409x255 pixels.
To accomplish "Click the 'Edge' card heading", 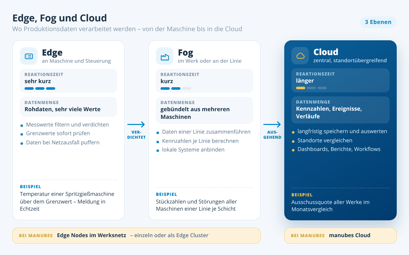I will (x=52, y=53).
